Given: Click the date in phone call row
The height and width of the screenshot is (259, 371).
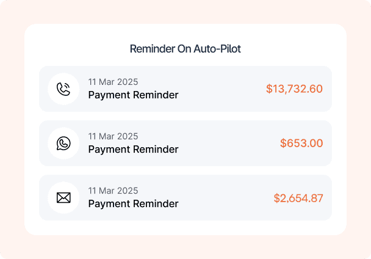Looking at the screenshot, I should pos(113,82).
